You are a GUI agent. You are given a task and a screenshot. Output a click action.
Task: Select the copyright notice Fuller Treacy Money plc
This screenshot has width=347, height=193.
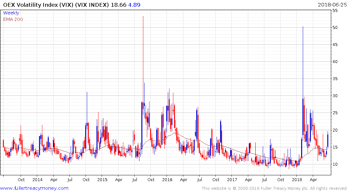point(274,188)
